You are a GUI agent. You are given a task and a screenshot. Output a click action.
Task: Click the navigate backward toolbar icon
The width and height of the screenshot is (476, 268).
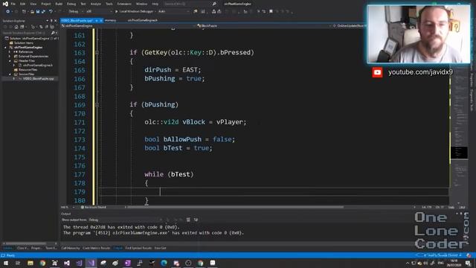[7, 12]
